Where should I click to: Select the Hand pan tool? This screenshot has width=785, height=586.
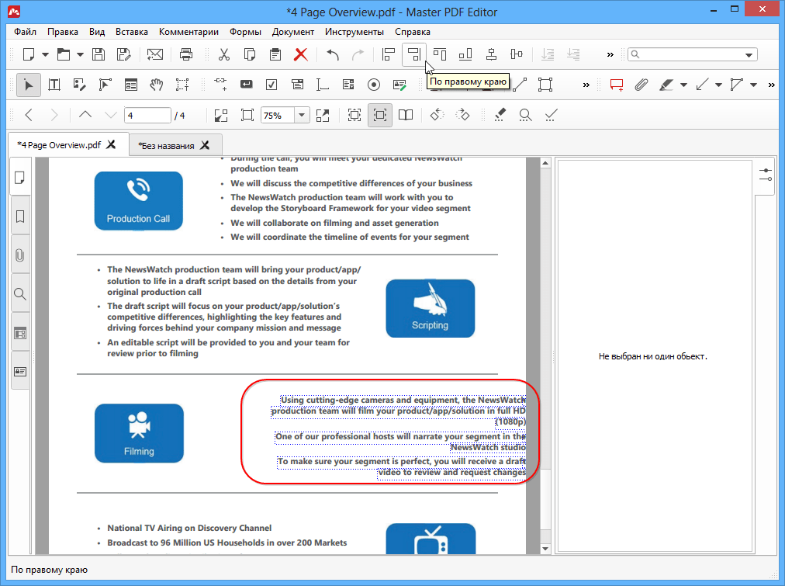[157, 85]
